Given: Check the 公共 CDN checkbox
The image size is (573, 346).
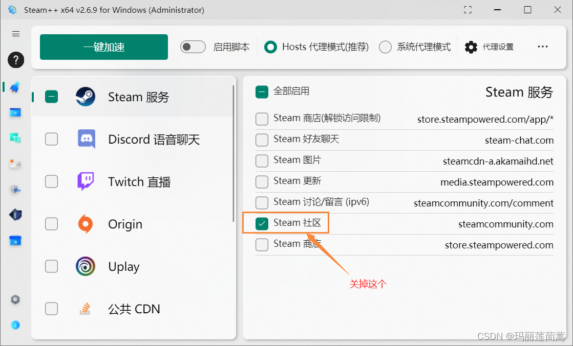Looking at the screenshot, I should 52,309.
